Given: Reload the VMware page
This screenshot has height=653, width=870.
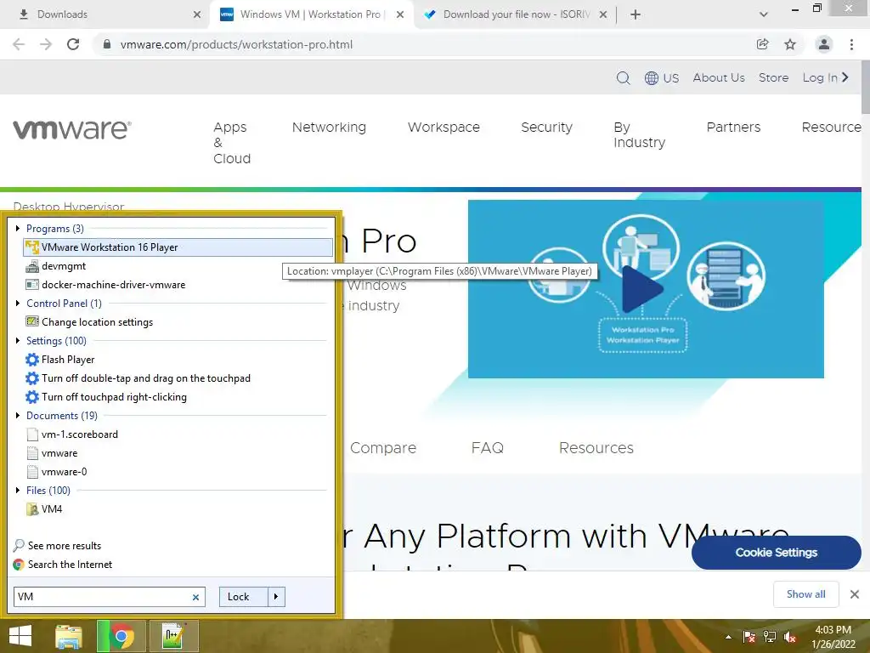Looking at the screenshot, I should click(x=73, y=44).
